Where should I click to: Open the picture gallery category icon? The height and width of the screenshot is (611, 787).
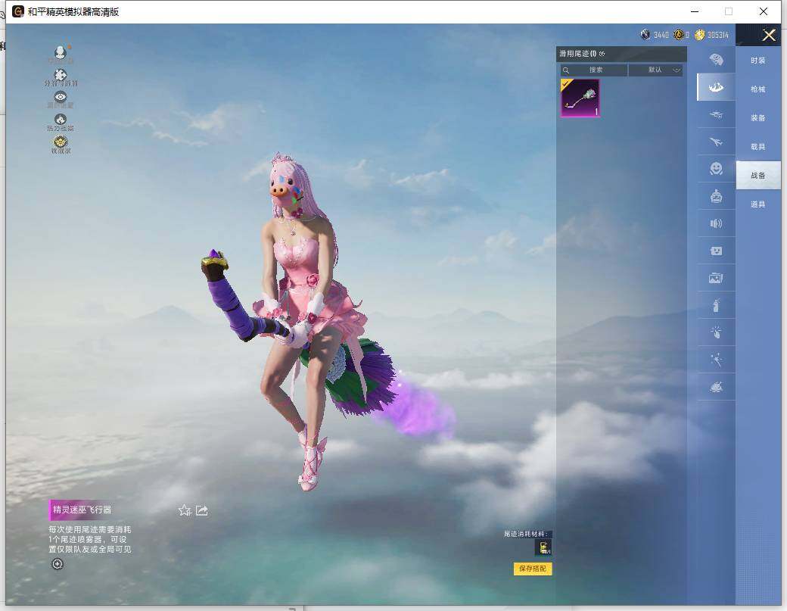[716, 278]
